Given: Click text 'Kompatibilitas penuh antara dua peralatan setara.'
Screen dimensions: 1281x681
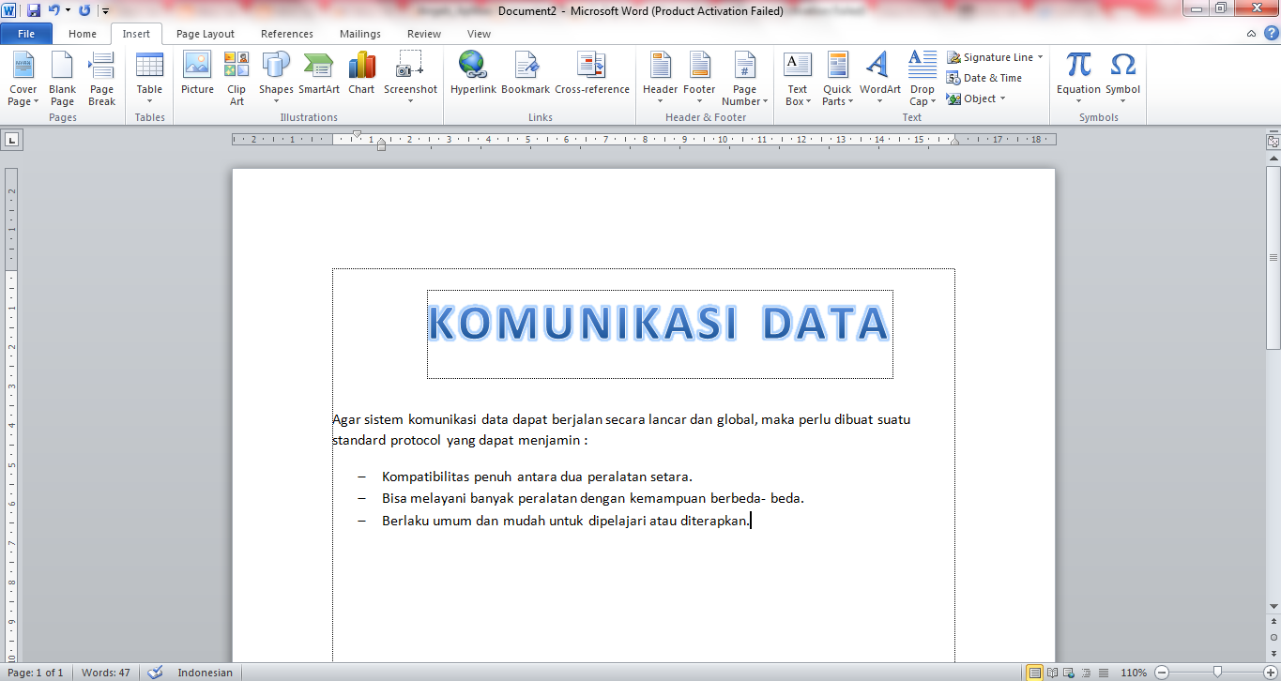Looking at the screenshot, I should (x=537, y=477).
